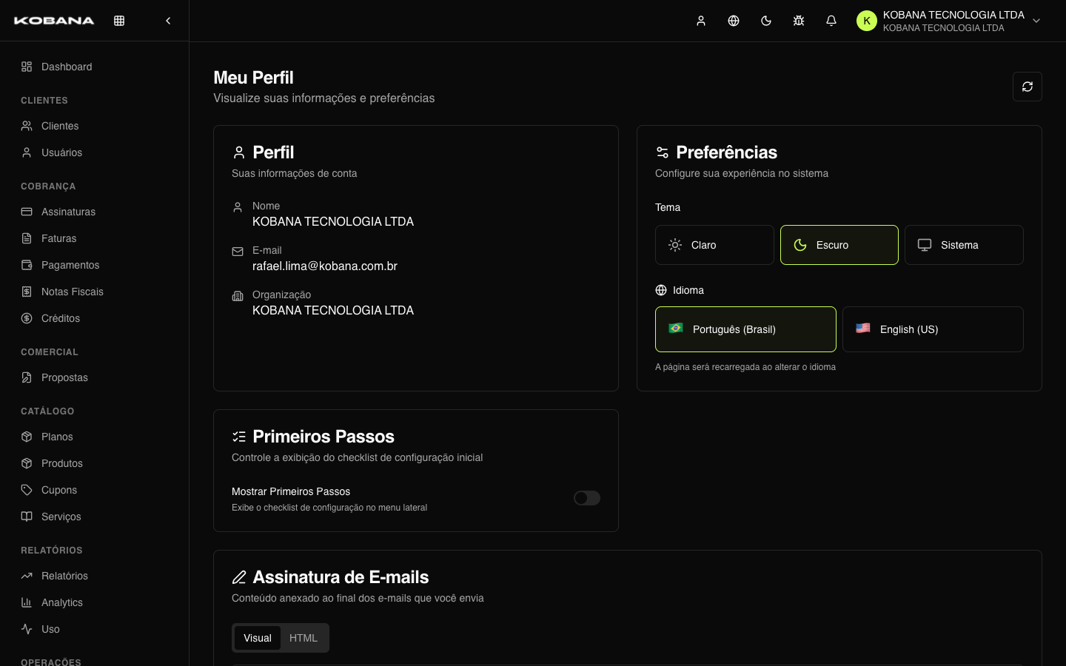Click the Uso activity icon
This screenshot has width=1066, height=666.
[x=27, y=629]
